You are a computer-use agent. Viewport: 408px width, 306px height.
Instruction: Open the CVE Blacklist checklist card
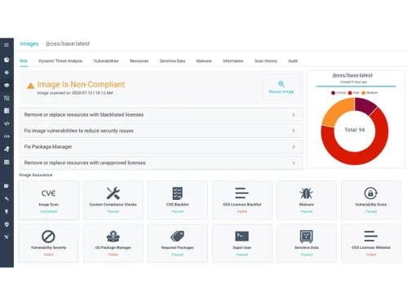tap(178, 200)
